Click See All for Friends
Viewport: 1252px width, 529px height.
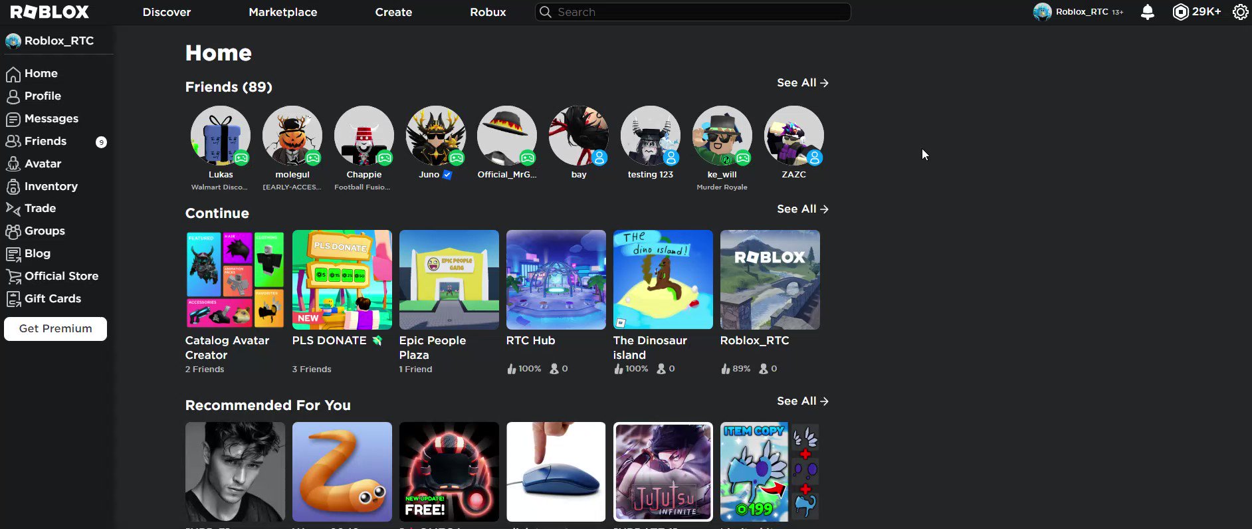click(803, 83)
